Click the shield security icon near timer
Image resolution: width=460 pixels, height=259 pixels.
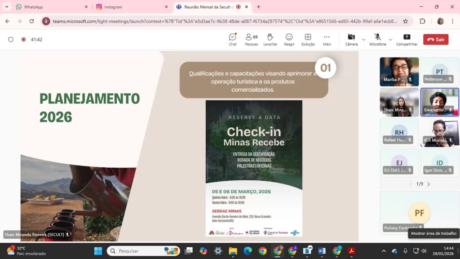coord(11,40)
